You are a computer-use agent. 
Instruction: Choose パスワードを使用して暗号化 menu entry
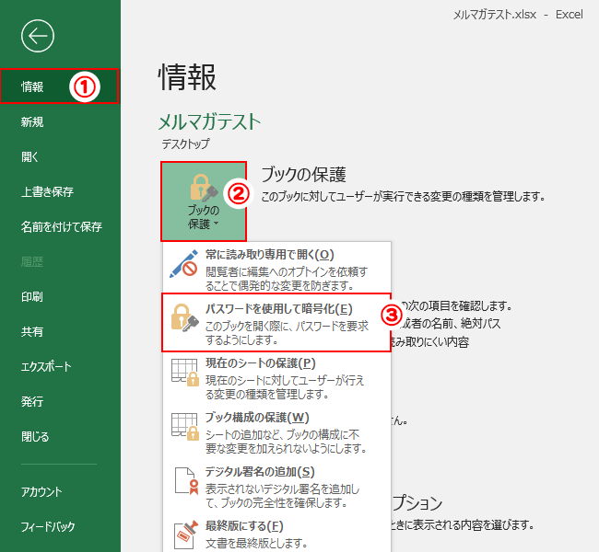point(278,310)
